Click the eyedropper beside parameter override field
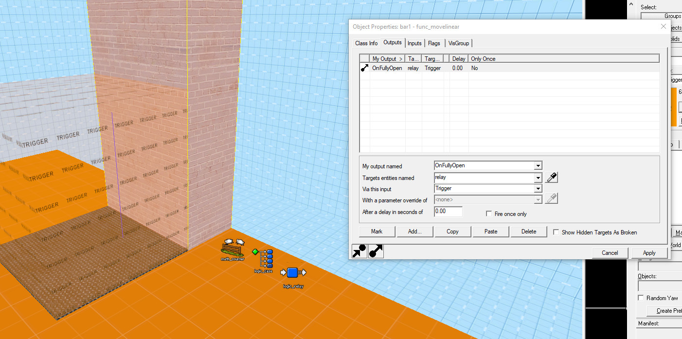Viewport: 682px width, 339px height. [x=552, y=198]
